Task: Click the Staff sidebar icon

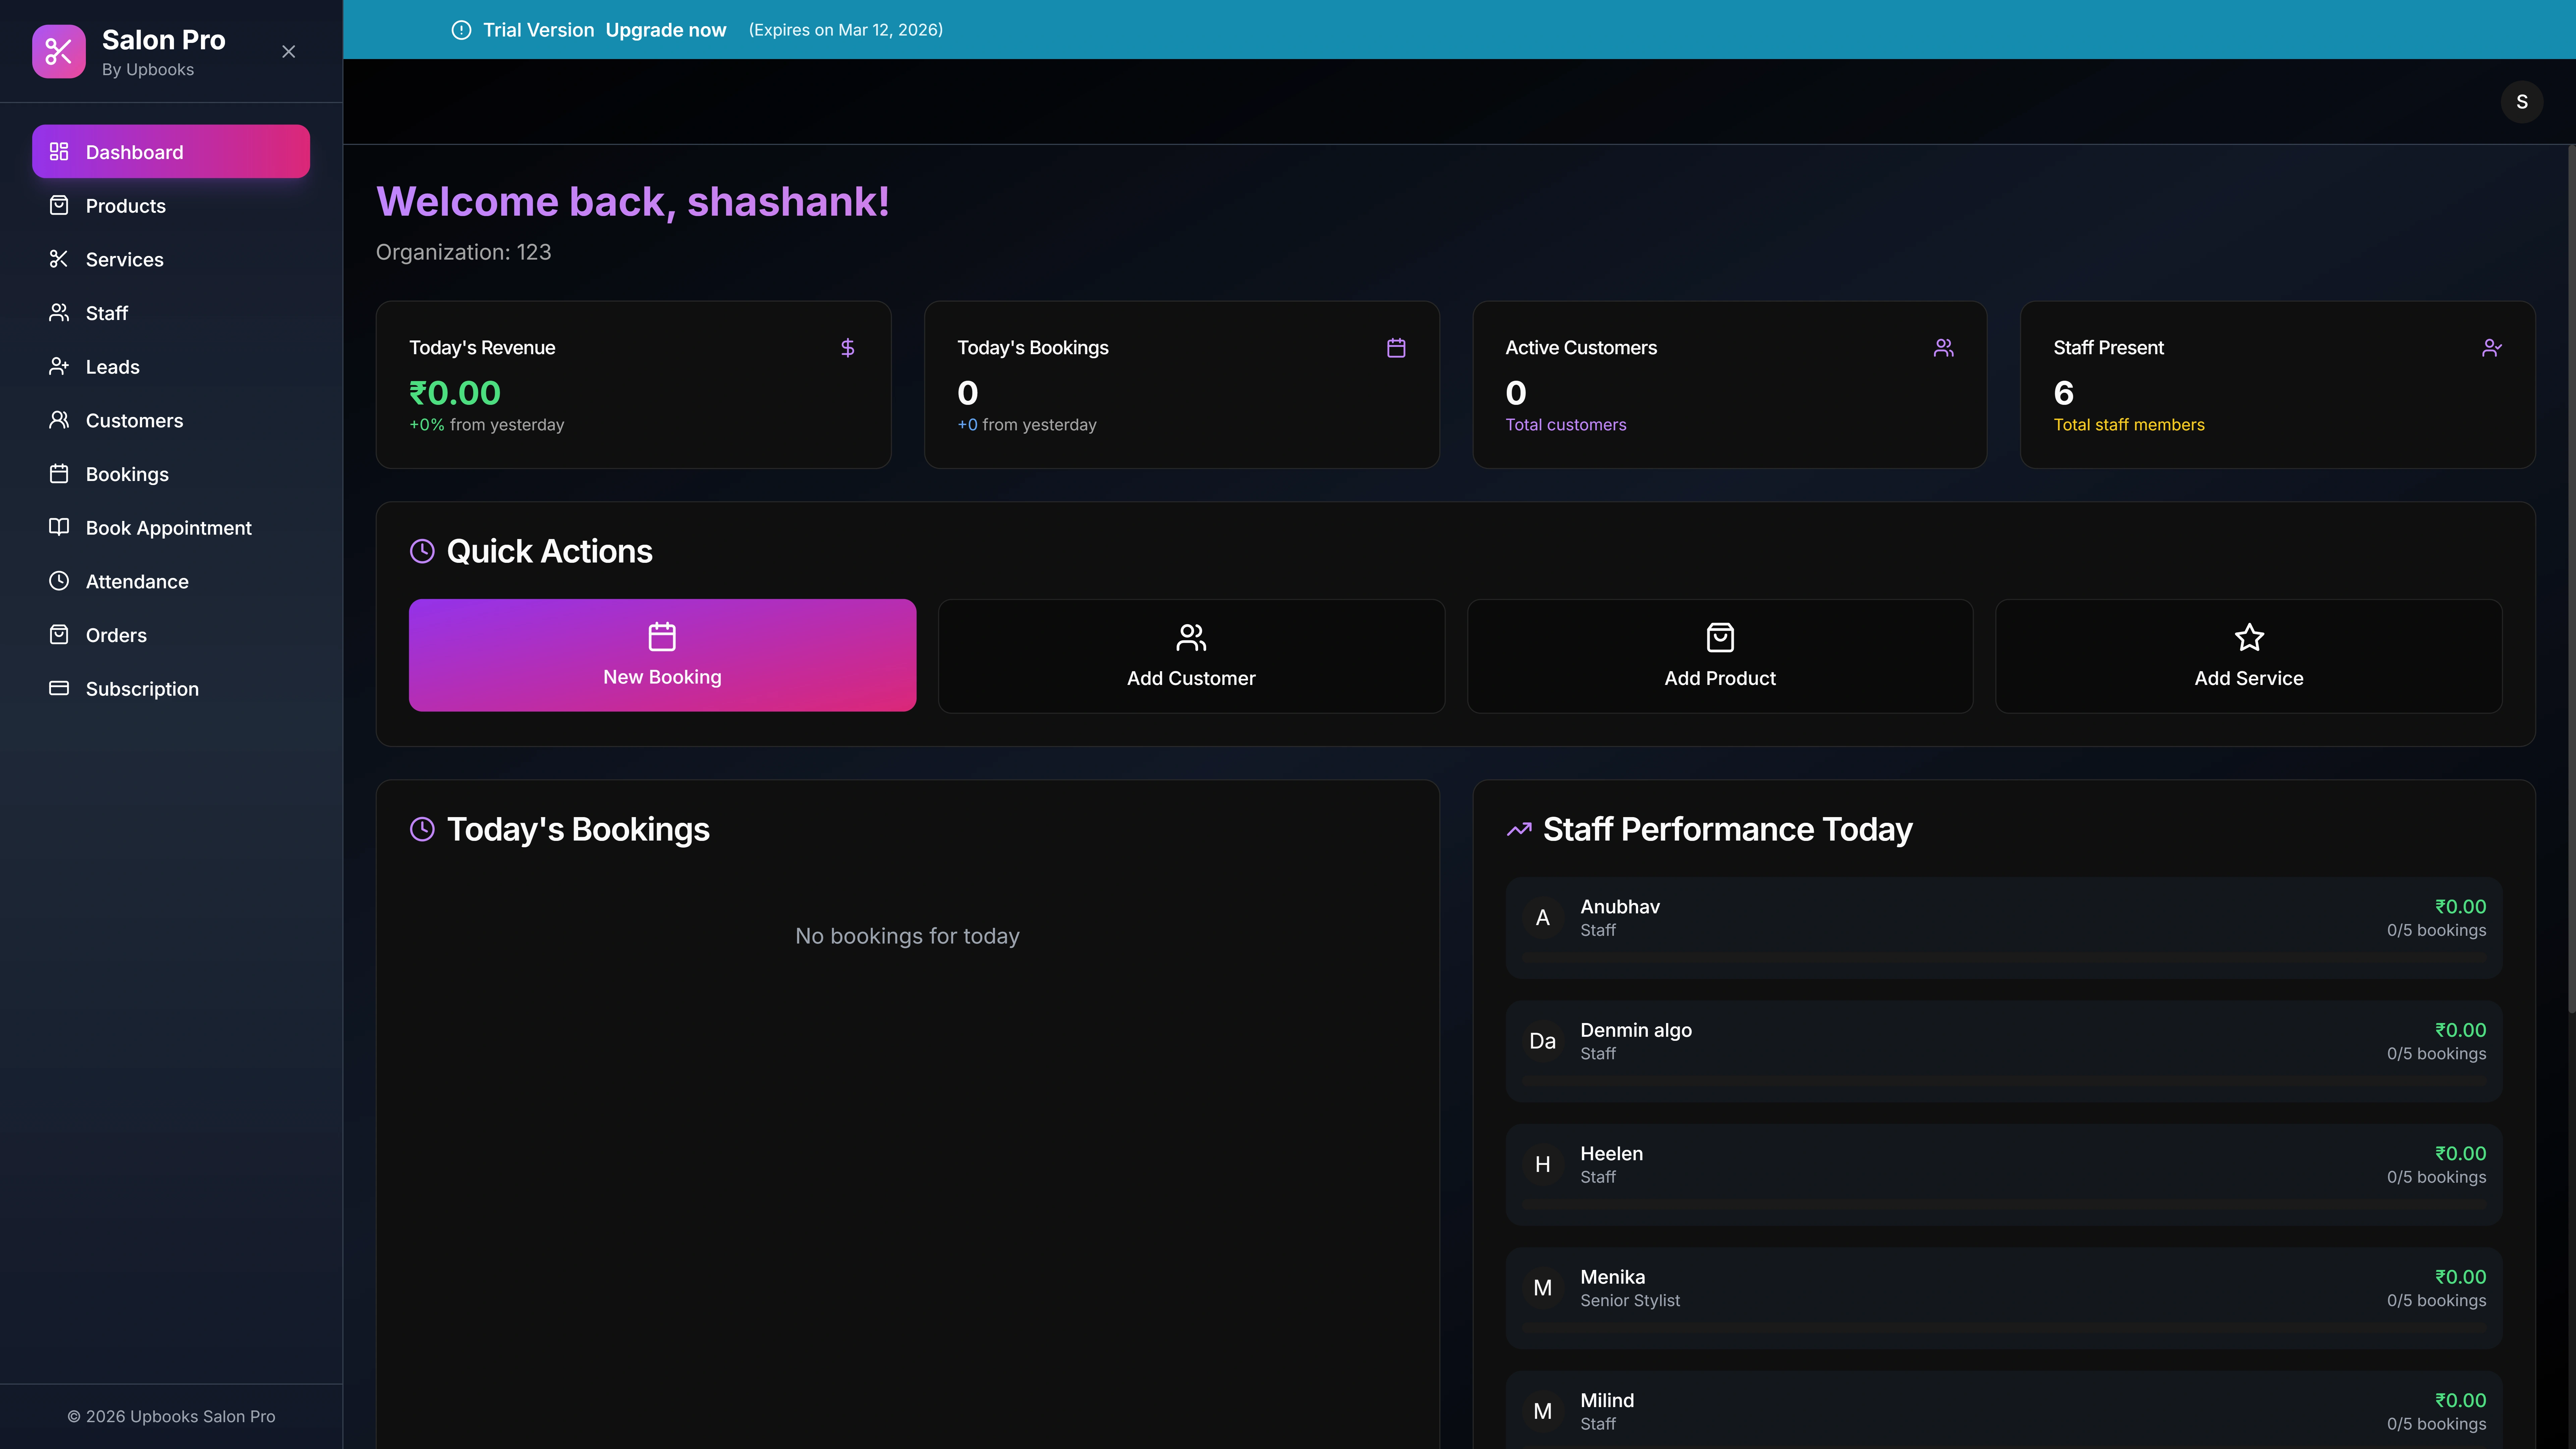Action: (59, 313)
